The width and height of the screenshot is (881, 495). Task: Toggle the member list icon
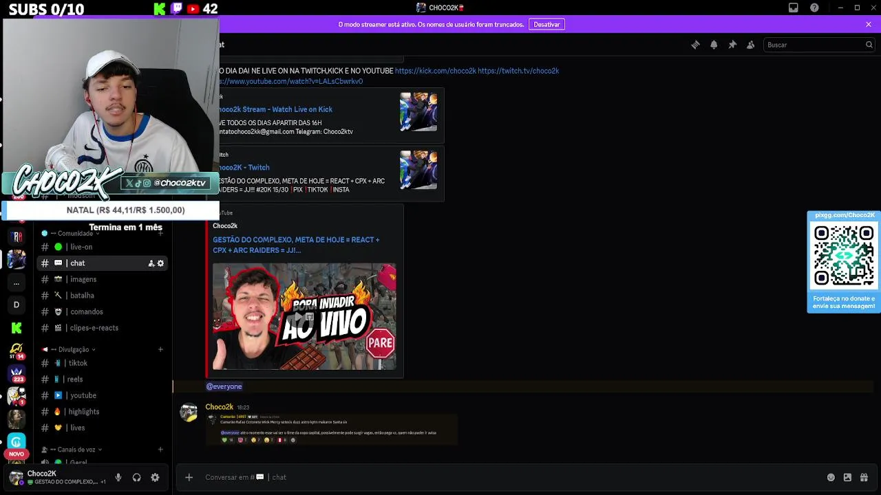click(x=750, y=45)
